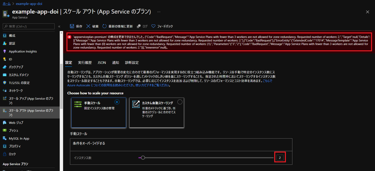This screenshot has height=171, width=375.
Task: Click the 構成 configuration icon in the sidebar
Action: 5,36
